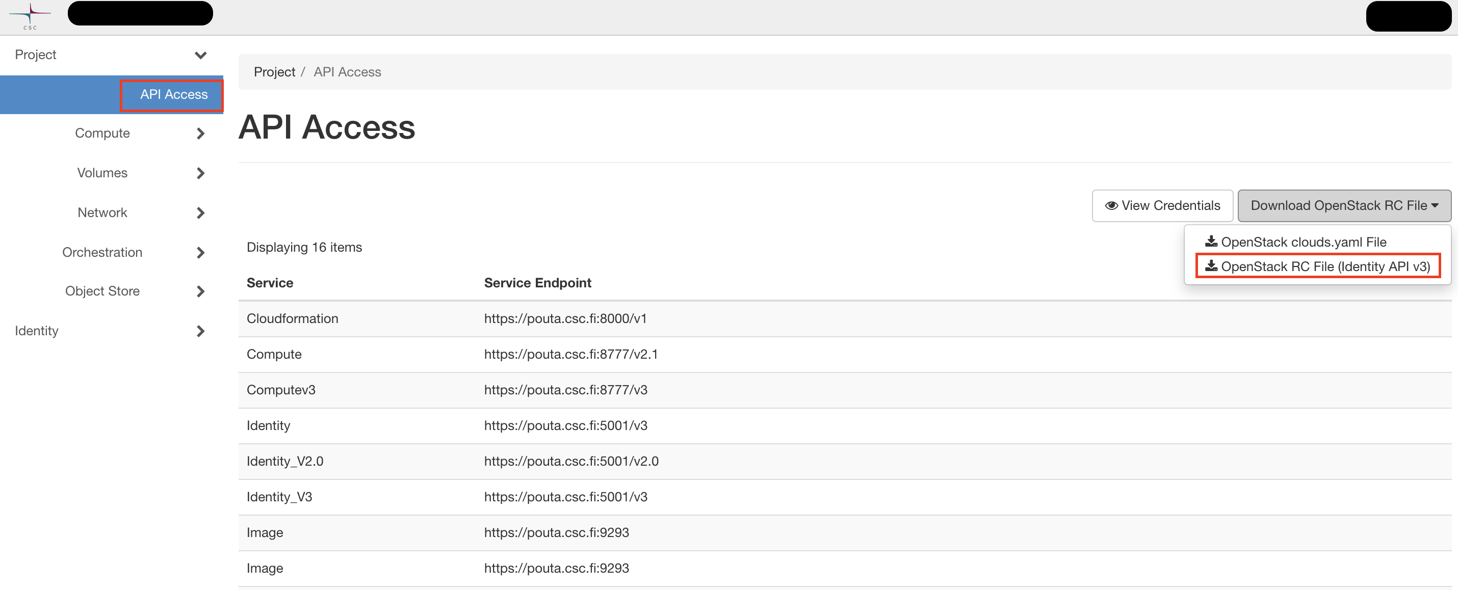Expand the Orchestration submenu
Image resolution: width=1458 pixels, height=590 pixels.
[200, 252]
